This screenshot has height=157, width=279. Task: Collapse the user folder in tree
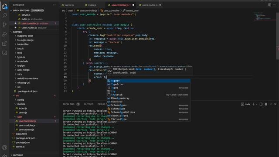pos(20,117)
